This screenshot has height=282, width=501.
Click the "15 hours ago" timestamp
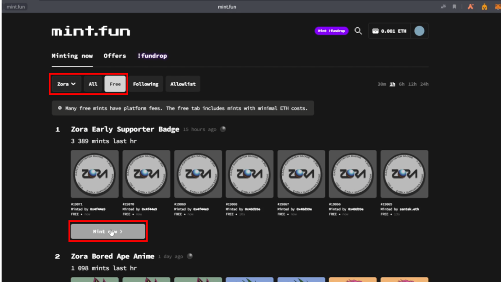click(x=199, y=129)
